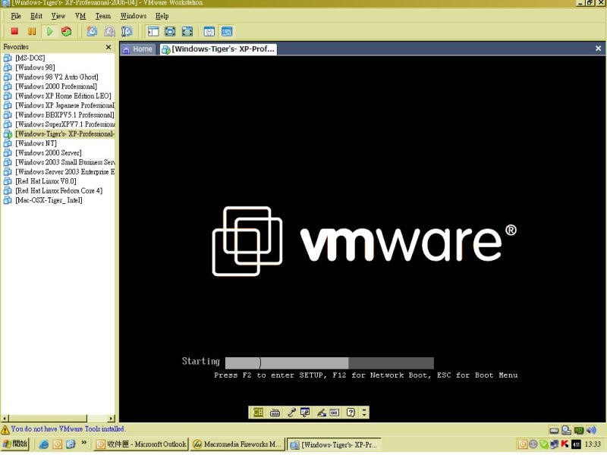Toggle the Favorites sidebar display icon

[153, 31]
